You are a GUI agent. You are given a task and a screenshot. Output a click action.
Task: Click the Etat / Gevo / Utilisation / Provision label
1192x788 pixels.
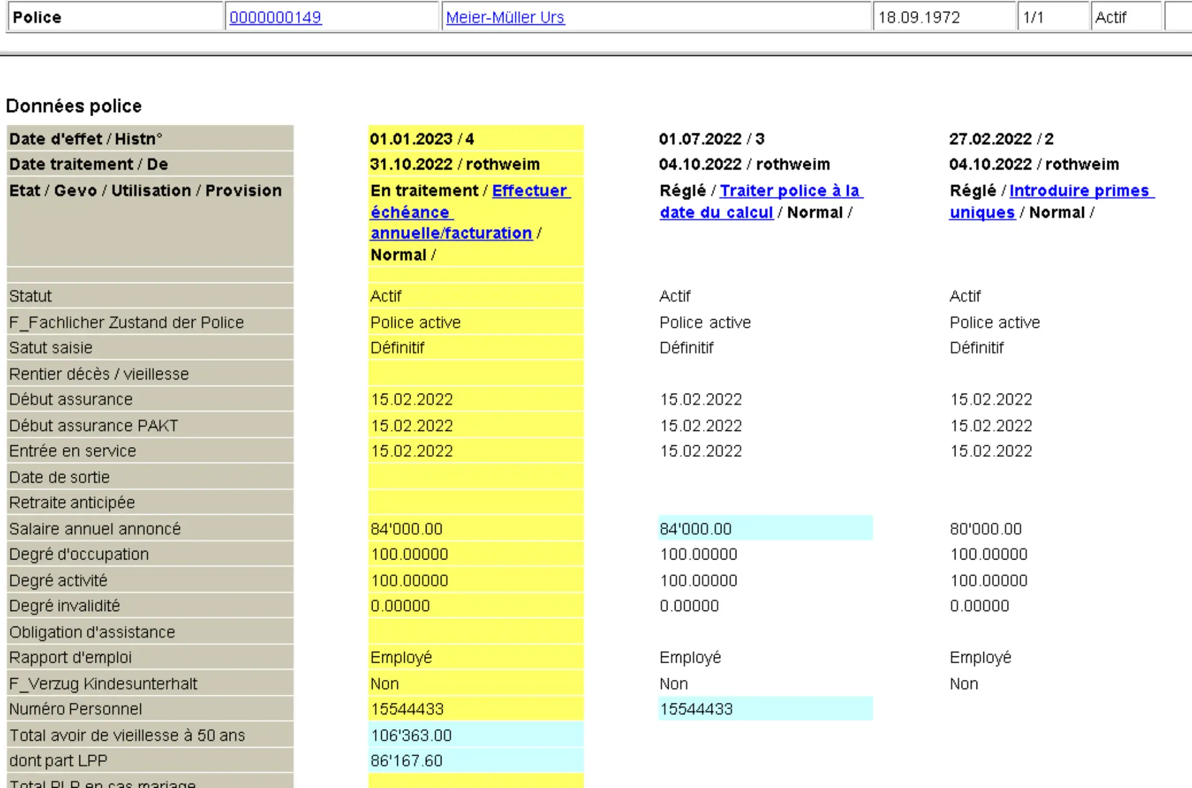[x=145, y=191]
